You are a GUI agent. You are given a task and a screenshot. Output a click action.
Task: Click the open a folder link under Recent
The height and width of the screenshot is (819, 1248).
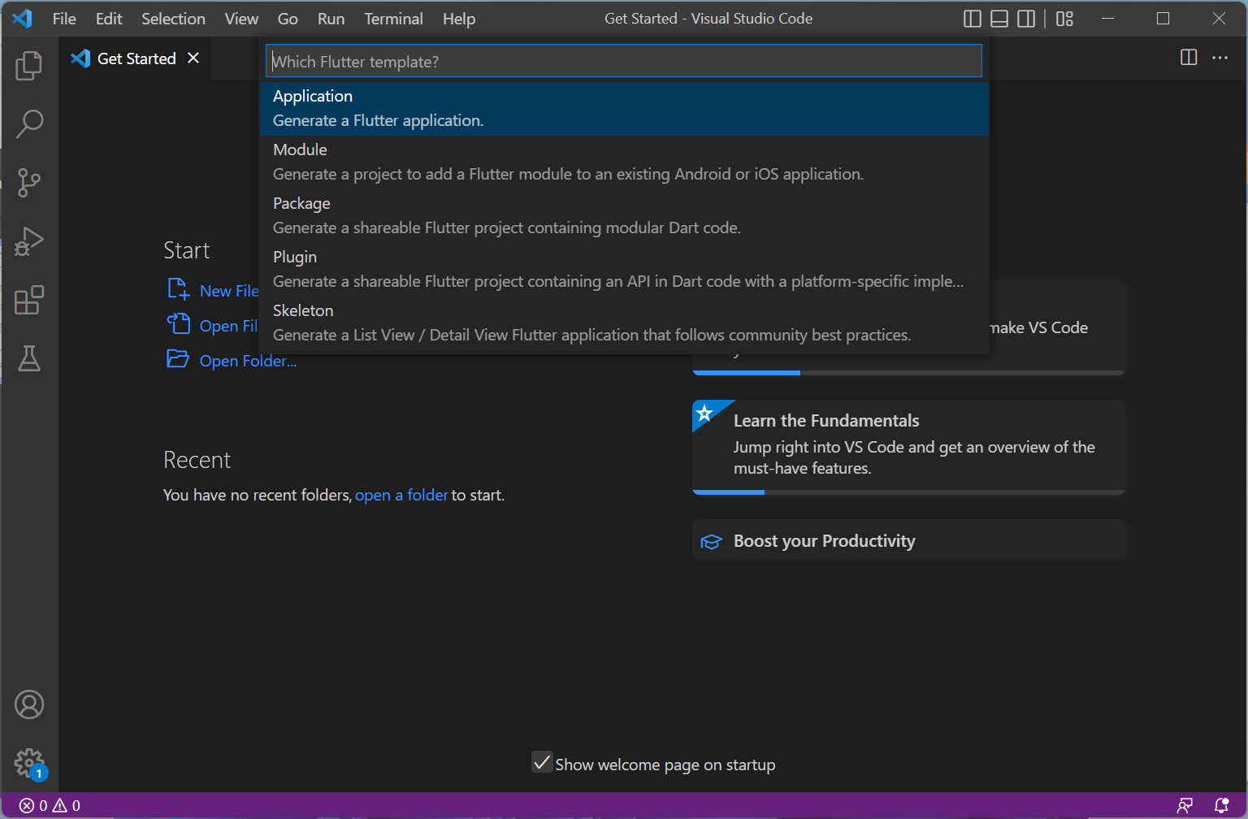click(x=401, y=495)
